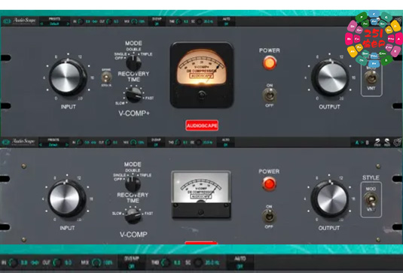Click the MIX knob on bottom strip
Viewport: 403px width, 273px height.
click(96, 262)
